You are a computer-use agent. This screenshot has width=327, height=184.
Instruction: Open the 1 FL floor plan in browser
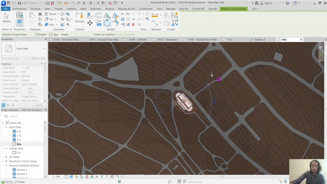(x=19, y=136)
